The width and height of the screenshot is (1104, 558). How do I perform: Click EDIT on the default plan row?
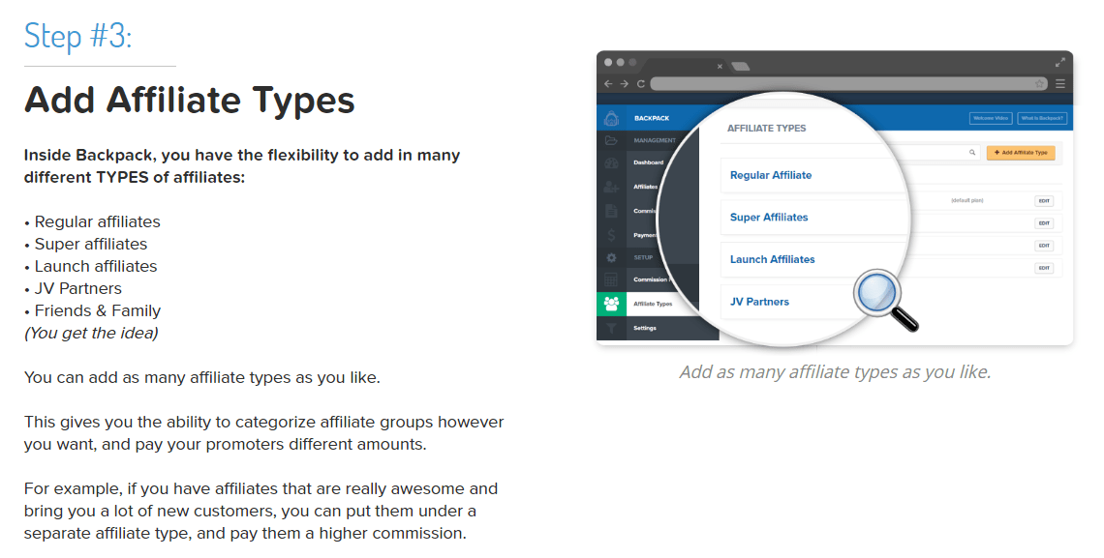pos(1044,201)
